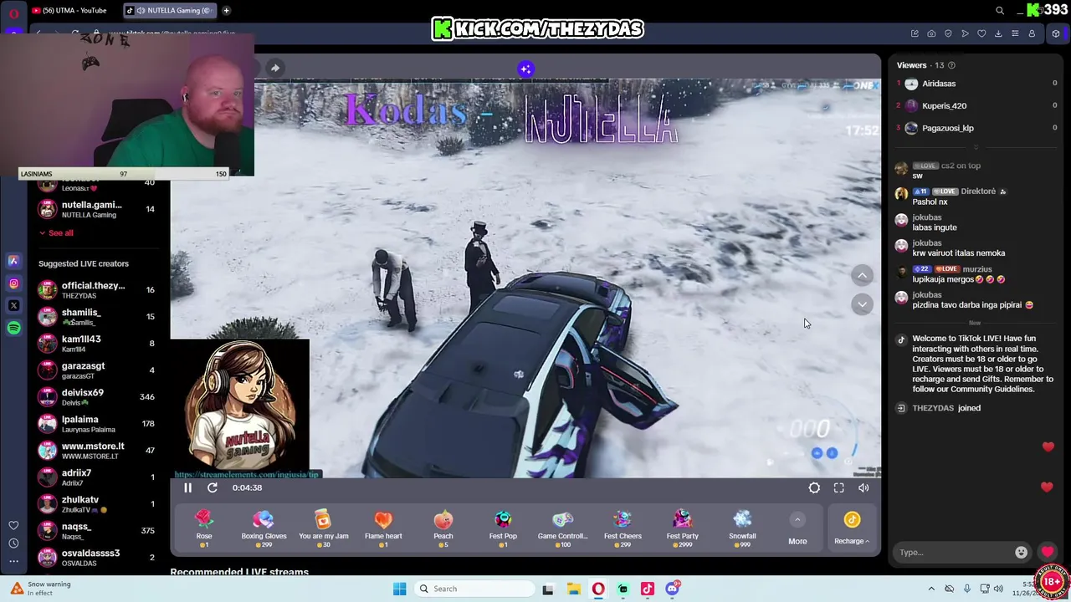The width and height of the screenshot is (1071, 602).
Task: Open naqss_ live channel
Action: point(96,531)
